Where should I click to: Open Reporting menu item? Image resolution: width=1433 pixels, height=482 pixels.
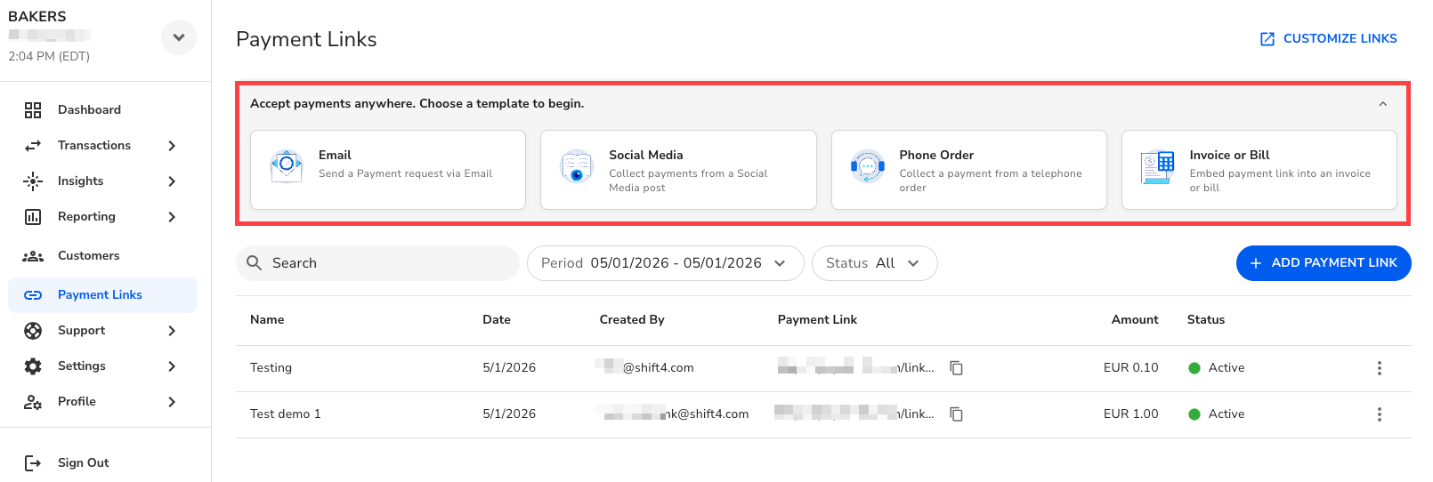click(x=102, y=217)
